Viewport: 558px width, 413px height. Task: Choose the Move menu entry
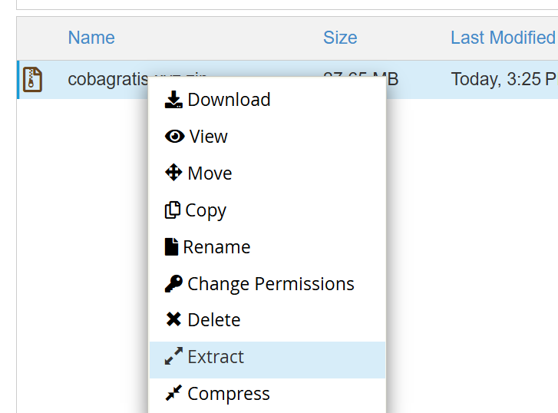point(210,173)
